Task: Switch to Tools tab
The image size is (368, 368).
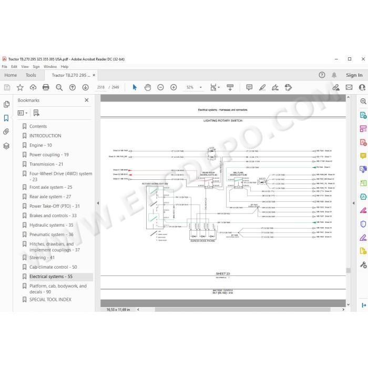Action: [x=30, y=75]
